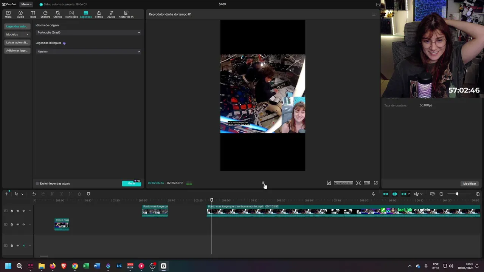The height and width of the screenshot is (272, 484).
Task: Toggle main track magnet
Action: (x=386, y=194)
